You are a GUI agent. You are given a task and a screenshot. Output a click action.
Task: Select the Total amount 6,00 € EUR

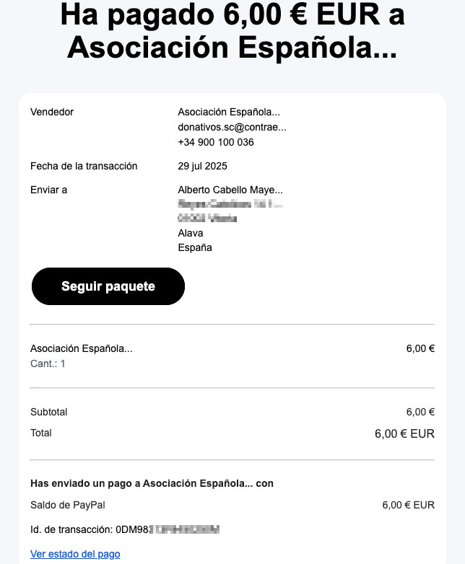click(404, 433)
